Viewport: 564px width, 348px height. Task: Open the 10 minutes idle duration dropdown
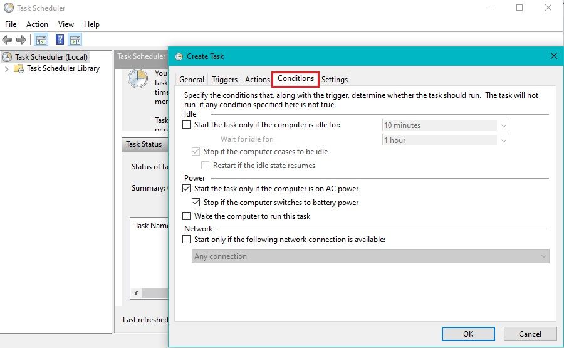(504, 125)
